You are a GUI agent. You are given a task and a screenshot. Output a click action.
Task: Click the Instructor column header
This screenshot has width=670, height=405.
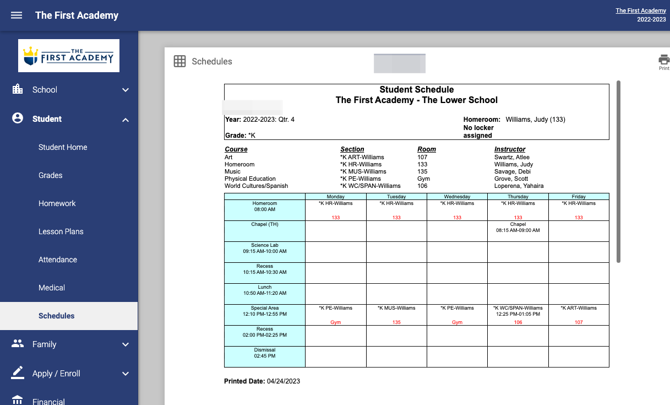tap(510, 149)
